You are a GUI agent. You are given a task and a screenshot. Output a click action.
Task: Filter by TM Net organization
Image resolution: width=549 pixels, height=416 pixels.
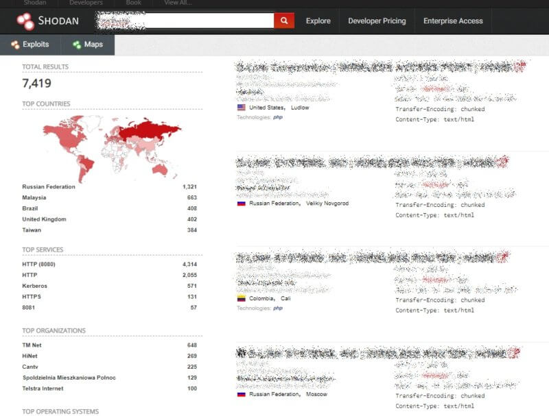point(32,345)
